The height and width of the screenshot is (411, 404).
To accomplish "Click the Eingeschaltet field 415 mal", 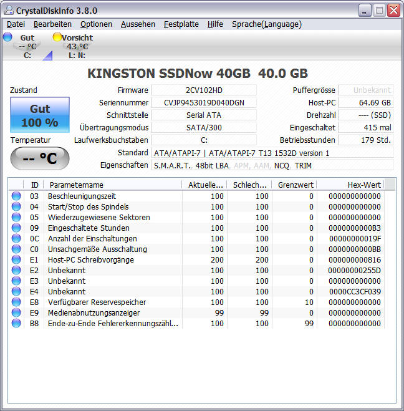I will [x=366, y=128].
